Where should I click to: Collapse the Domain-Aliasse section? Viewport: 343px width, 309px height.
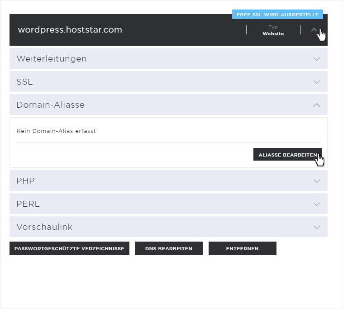(x=168, y=105)
